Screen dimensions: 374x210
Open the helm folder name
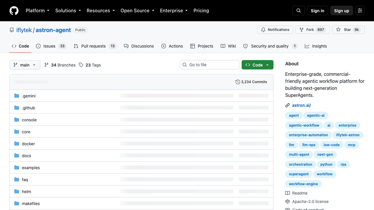pos(26,192)
